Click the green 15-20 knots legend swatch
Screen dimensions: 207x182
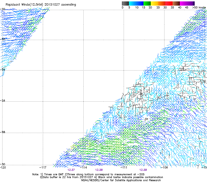click(x=147, y=3)
